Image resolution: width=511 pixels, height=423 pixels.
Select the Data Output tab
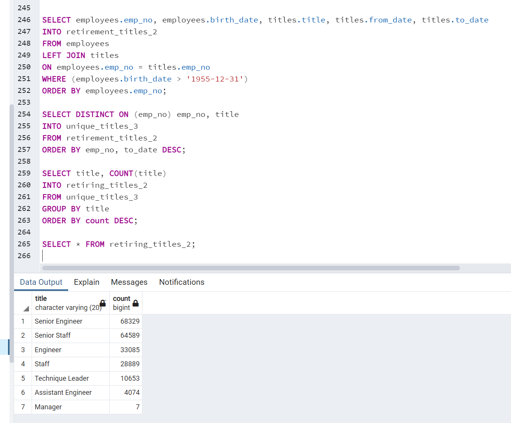pyautogui.click(x=41, y=282)
